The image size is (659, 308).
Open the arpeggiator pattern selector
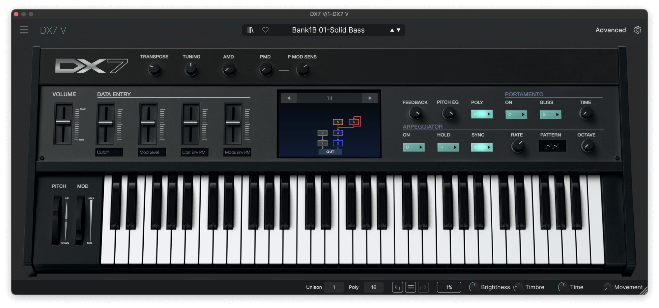pyautogui.click(x=552, y=146)
